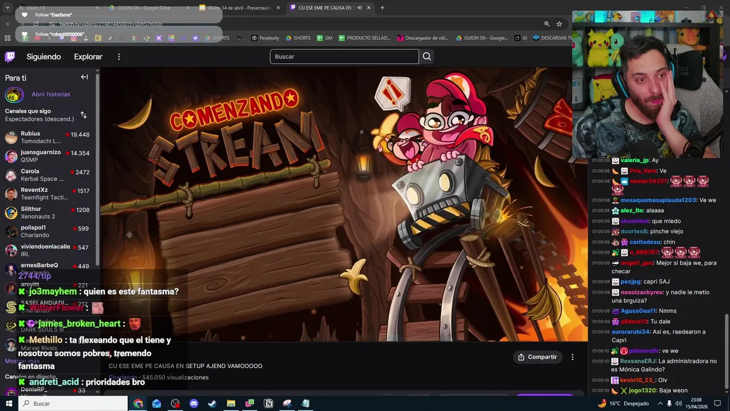
Task: Click the microphone tray icon
Action: [x=670, y=404]
